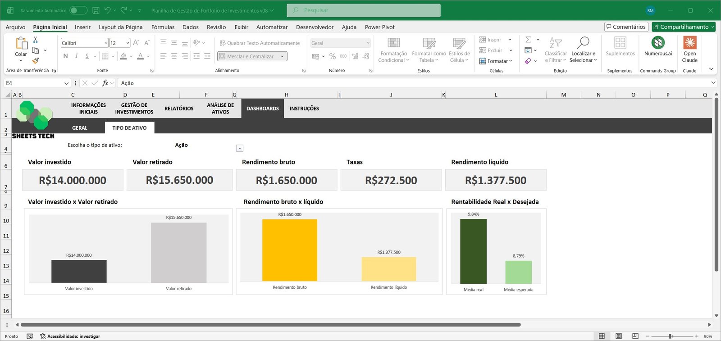Click the AutoSum sigma icon
Viewport: 721px width, 341px height.
click(528, 40)
